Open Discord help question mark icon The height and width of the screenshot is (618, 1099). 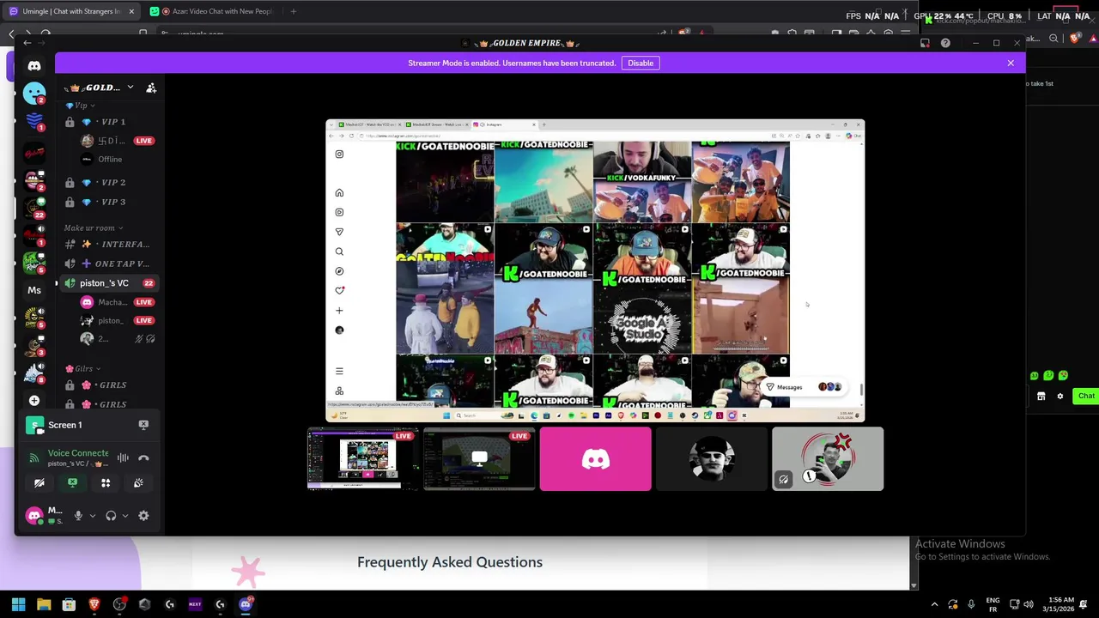[x=945, y=43]
